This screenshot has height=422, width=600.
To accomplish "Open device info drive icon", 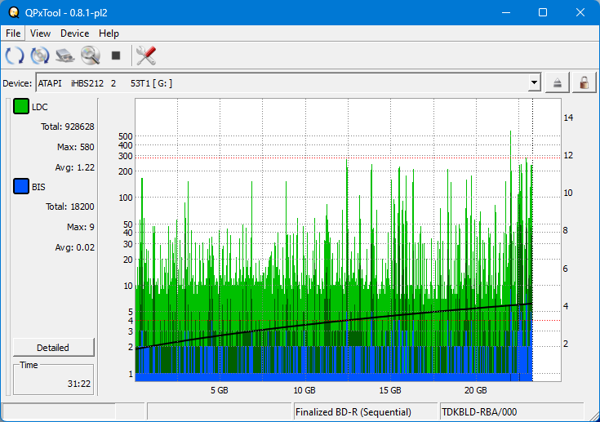I will 65,56.
